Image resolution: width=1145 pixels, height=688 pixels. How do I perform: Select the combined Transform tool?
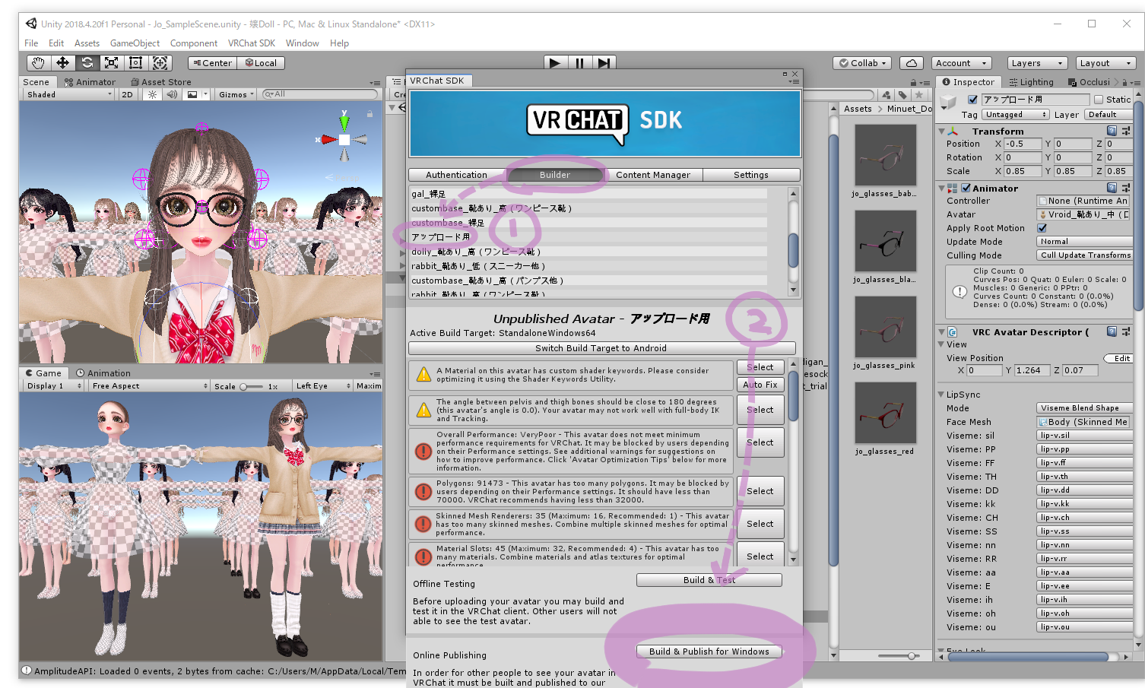point(160,63)
